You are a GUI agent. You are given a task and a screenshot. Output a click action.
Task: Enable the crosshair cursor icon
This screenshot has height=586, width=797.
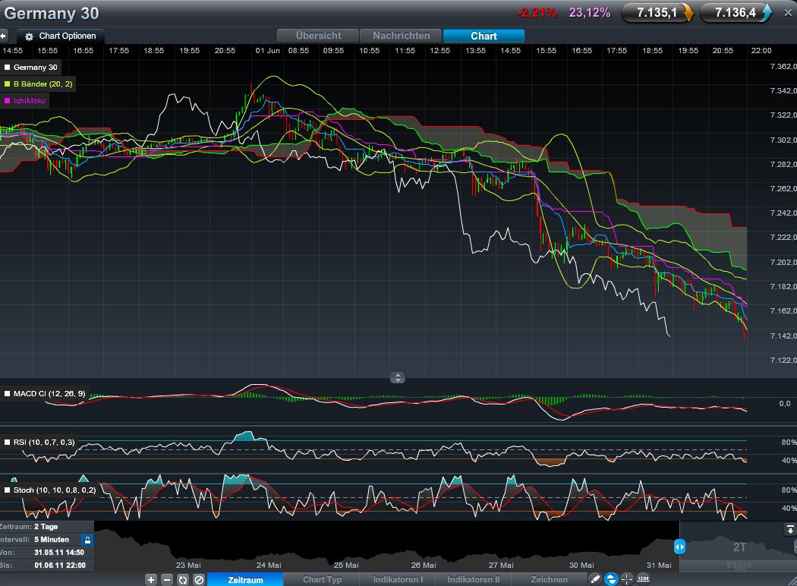627,579
